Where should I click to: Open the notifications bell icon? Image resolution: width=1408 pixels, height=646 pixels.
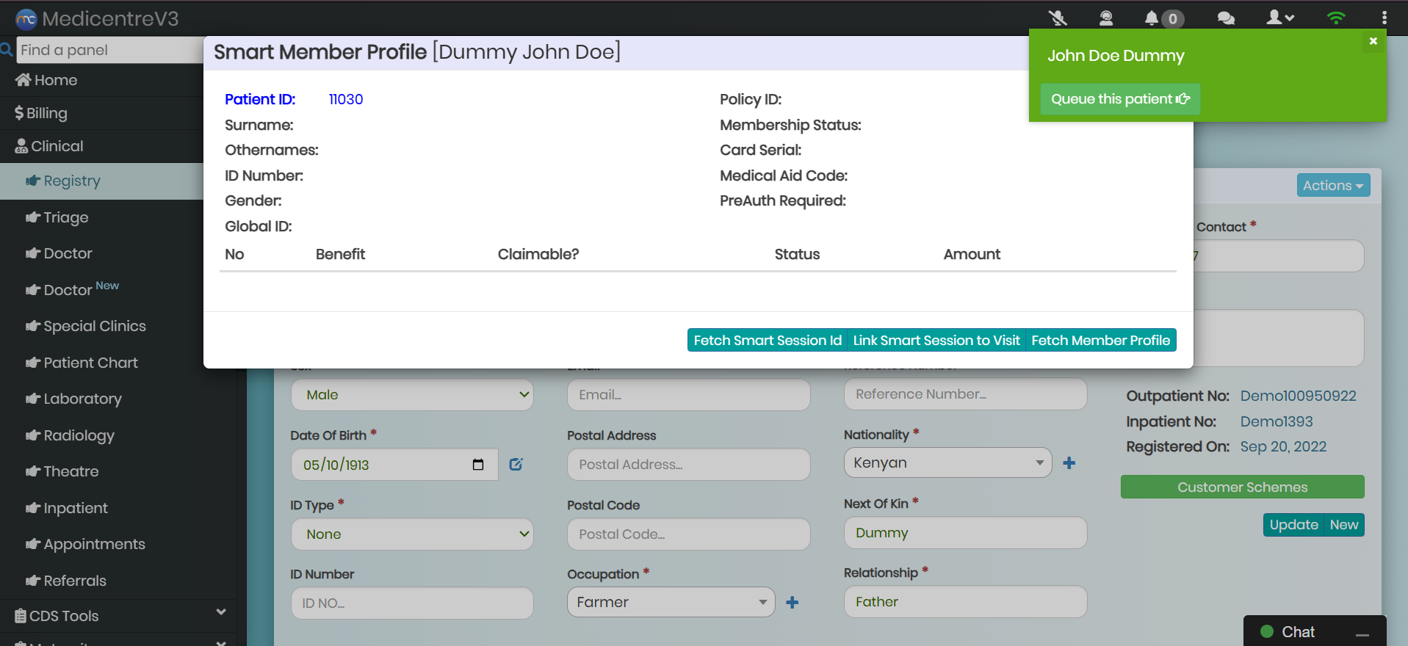tap(1152, 18)
